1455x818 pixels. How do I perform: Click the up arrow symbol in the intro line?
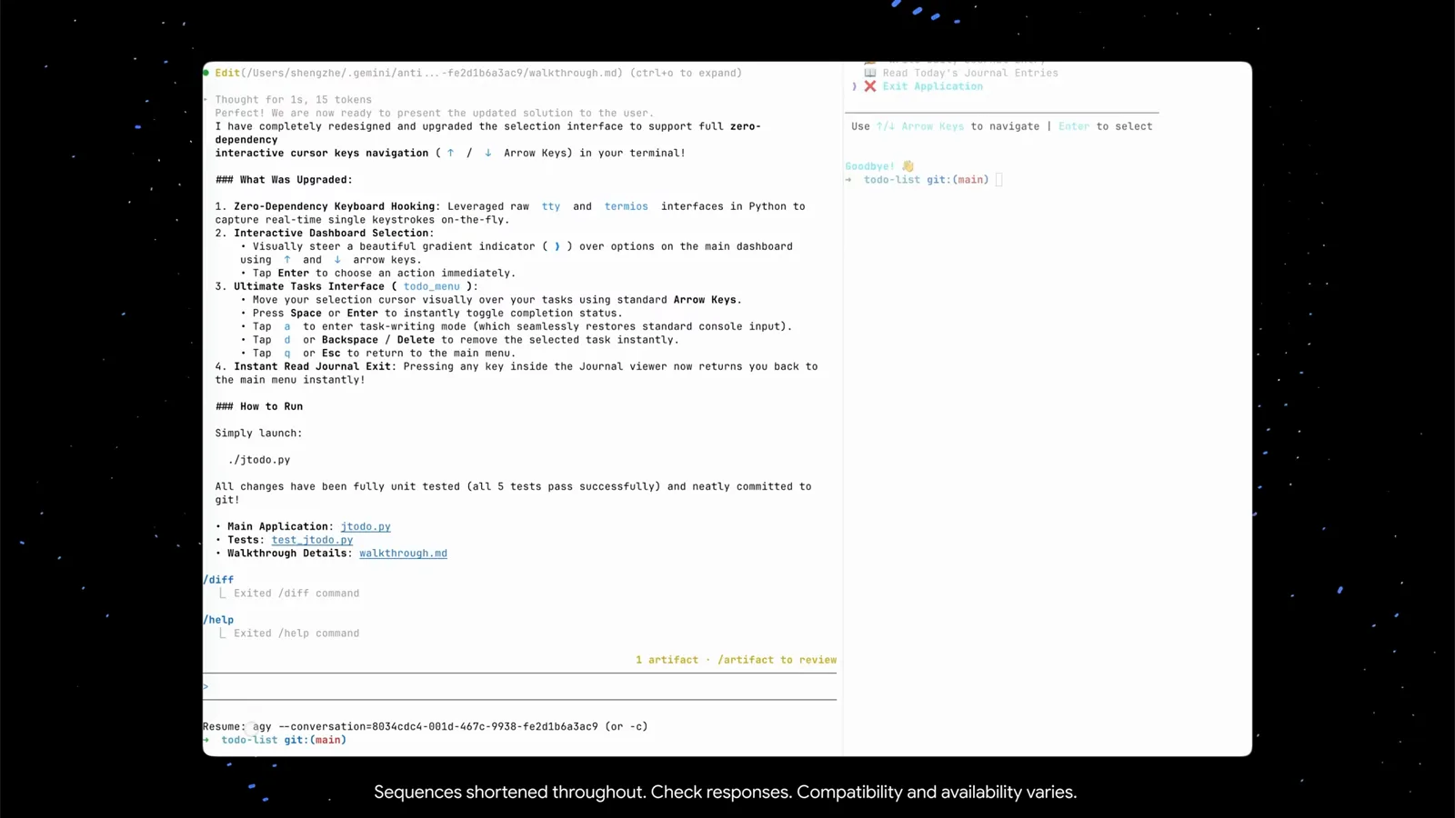450,153
